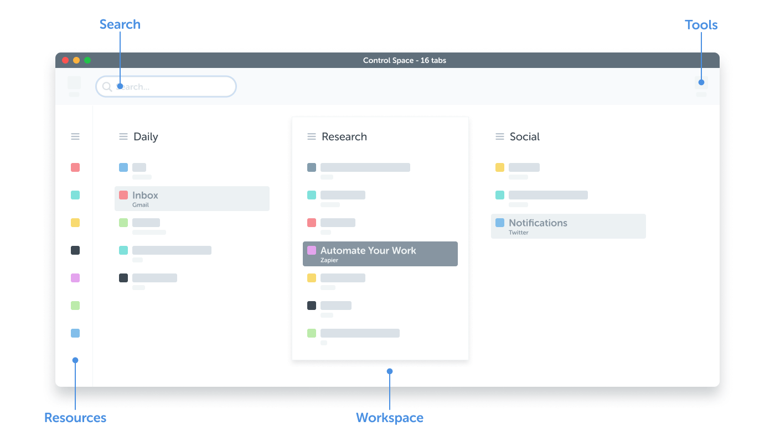Switch to Automate Your Work Zapier tab
The width and height of the screenshot is (775, 442).
tap(380, 254)
